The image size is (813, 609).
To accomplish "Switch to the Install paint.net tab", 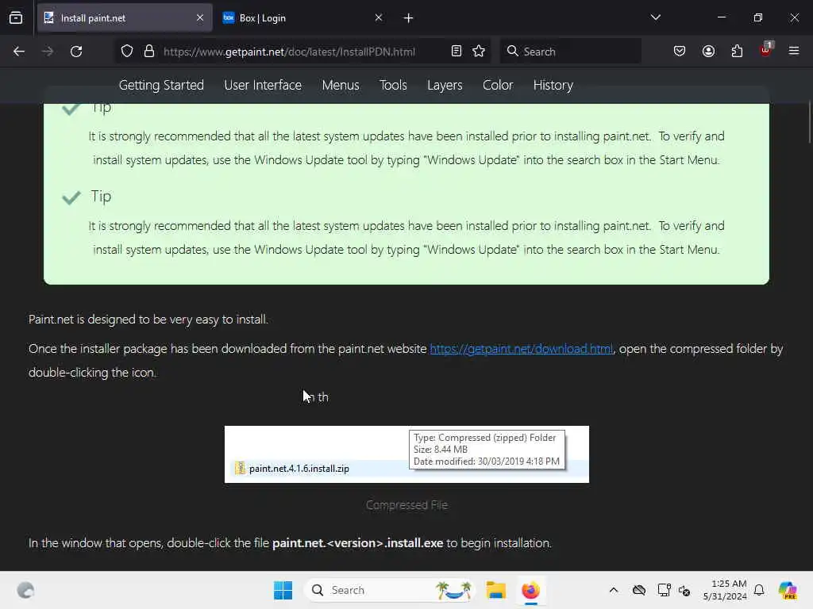I will click(125, 18).
